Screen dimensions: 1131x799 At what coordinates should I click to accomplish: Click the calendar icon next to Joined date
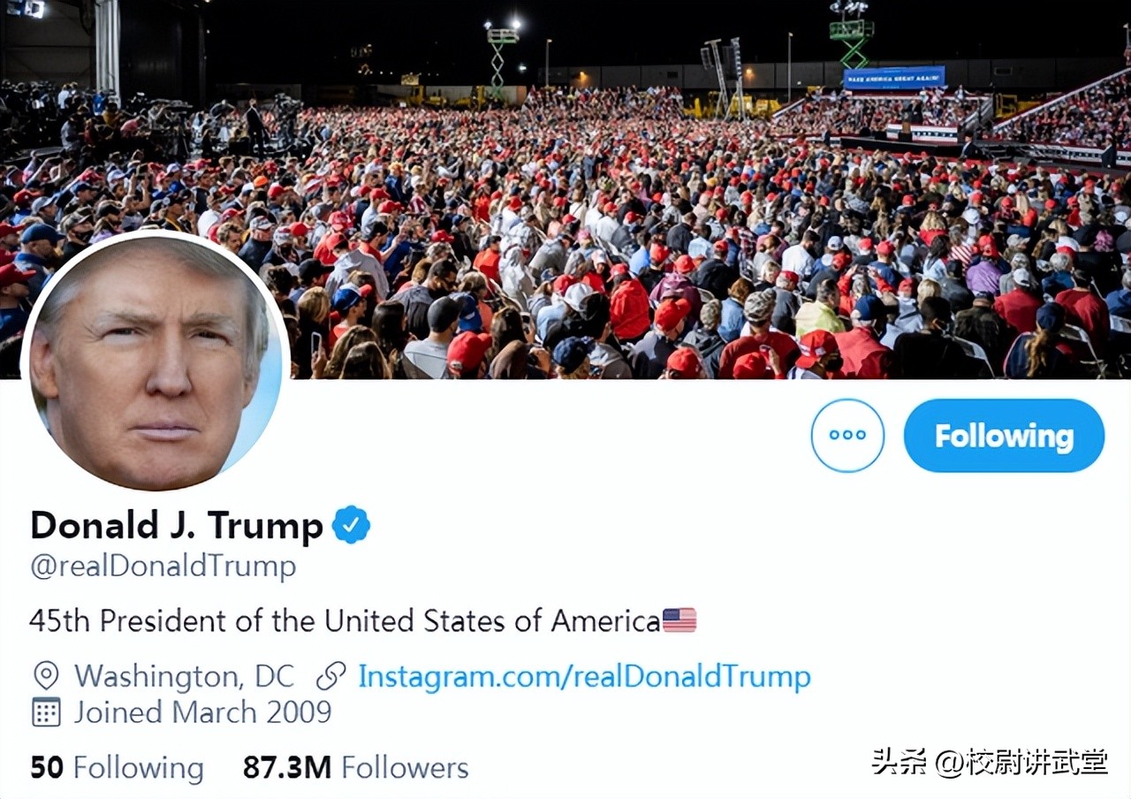click(x=46, y=711)
